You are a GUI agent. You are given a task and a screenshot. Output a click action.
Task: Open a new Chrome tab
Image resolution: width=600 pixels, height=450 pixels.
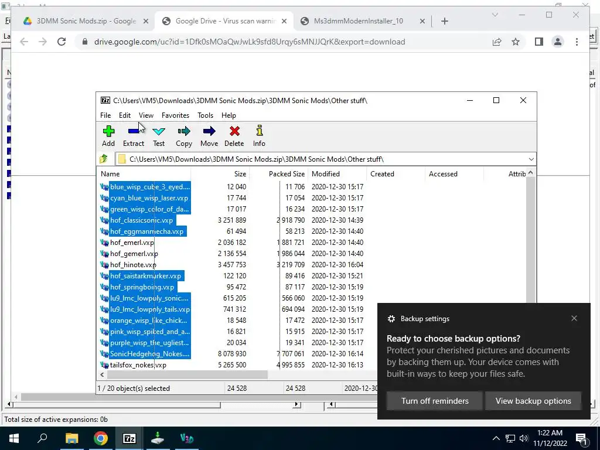tap(444, 21)
